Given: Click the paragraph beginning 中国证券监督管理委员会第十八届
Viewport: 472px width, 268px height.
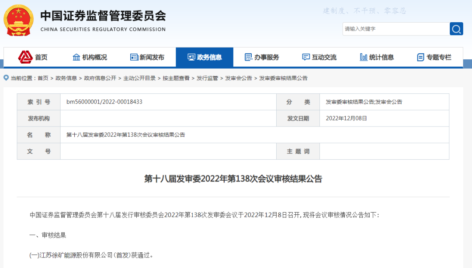Looking at the screenshot, I should coord(205,215).
